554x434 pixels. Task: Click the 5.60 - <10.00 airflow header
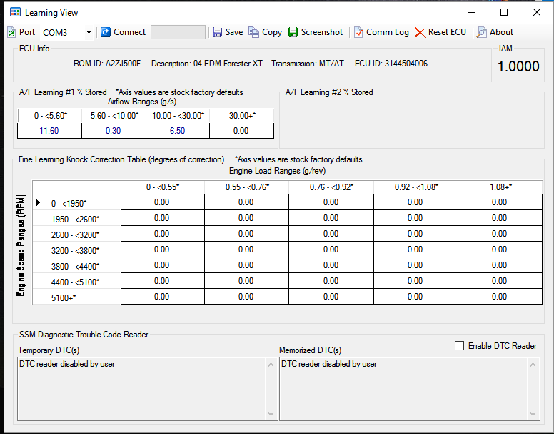click(114, 116)
